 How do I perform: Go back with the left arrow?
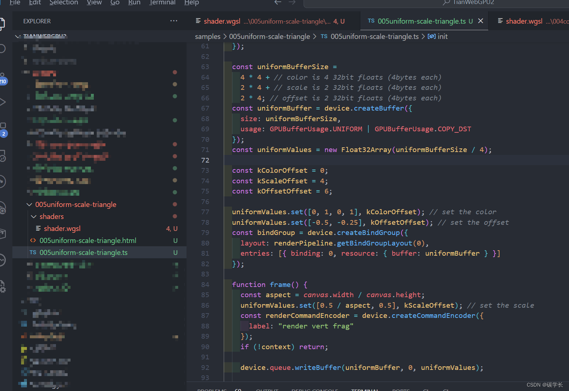[278, 2]
